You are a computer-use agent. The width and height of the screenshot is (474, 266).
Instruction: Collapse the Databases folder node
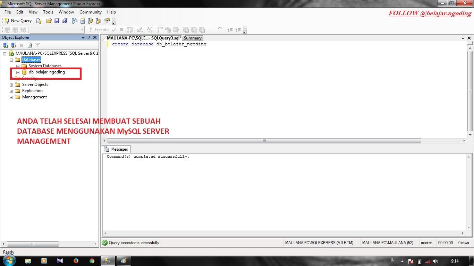[x=11, y=60]
